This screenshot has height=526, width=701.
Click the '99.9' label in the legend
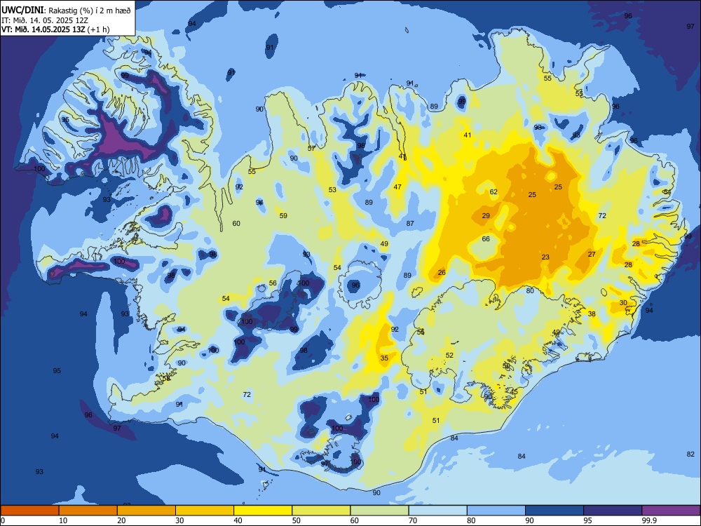point(649,520)
